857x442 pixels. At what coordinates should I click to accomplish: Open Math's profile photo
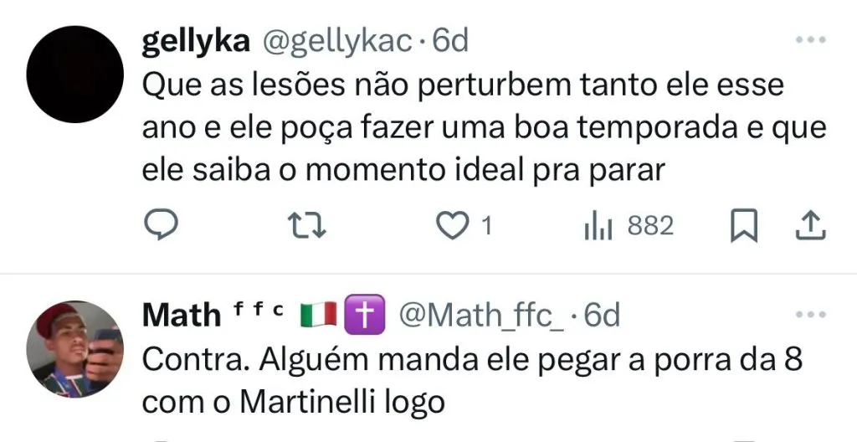click(x=75, y=349)
